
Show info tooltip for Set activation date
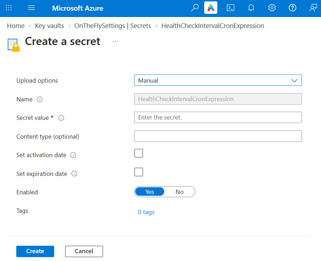[73, 155]
